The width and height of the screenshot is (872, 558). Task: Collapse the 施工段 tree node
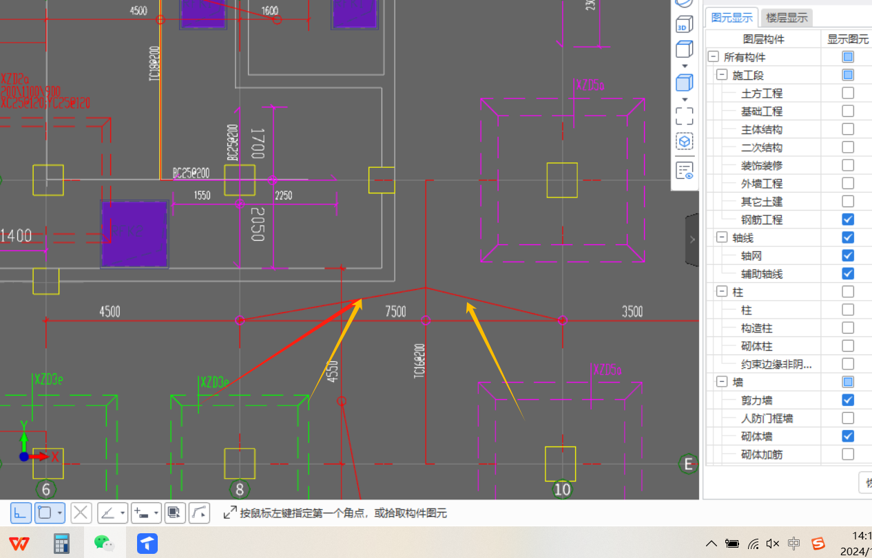722,75
